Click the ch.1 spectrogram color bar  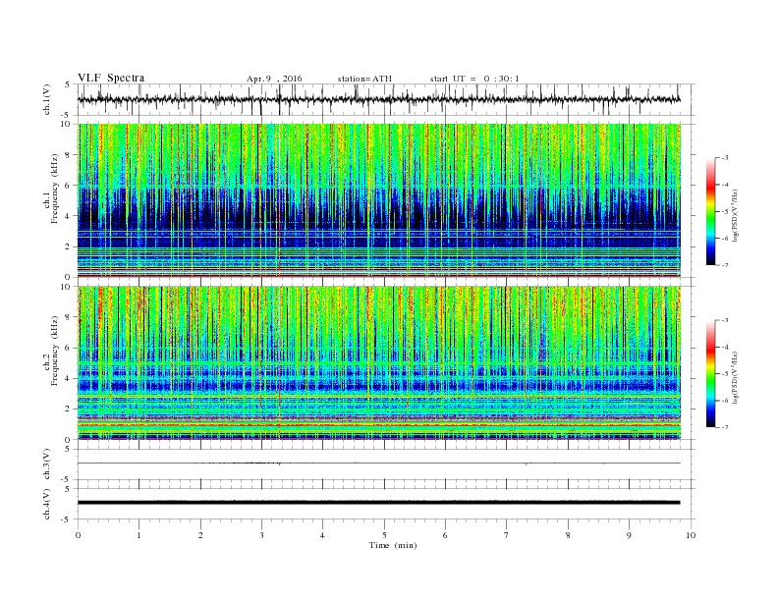[x=710, y=211]
